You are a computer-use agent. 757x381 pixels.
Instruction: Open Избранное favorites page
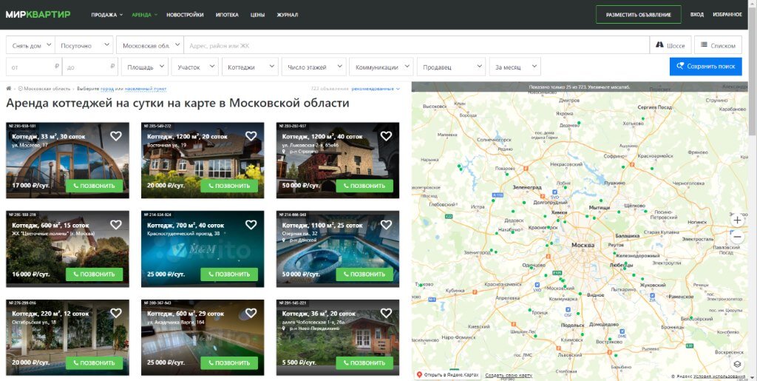(x=727, y=15)
